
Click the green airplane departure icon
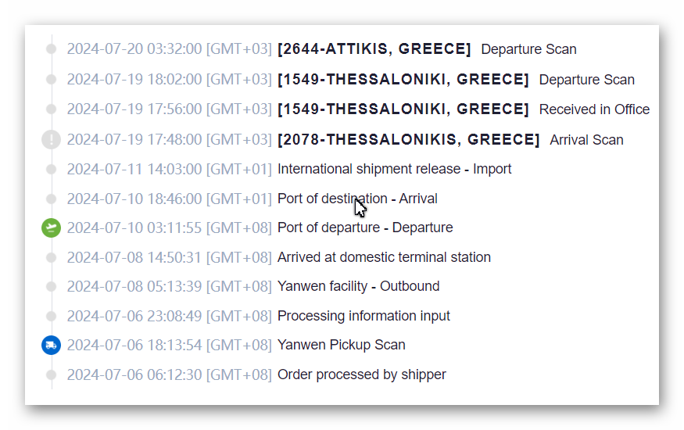[51, 228]
